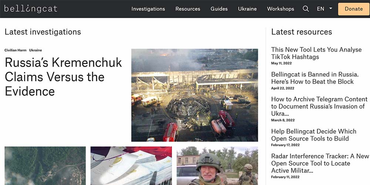Expand the EN language dropdown arrow

click(330, 8)
